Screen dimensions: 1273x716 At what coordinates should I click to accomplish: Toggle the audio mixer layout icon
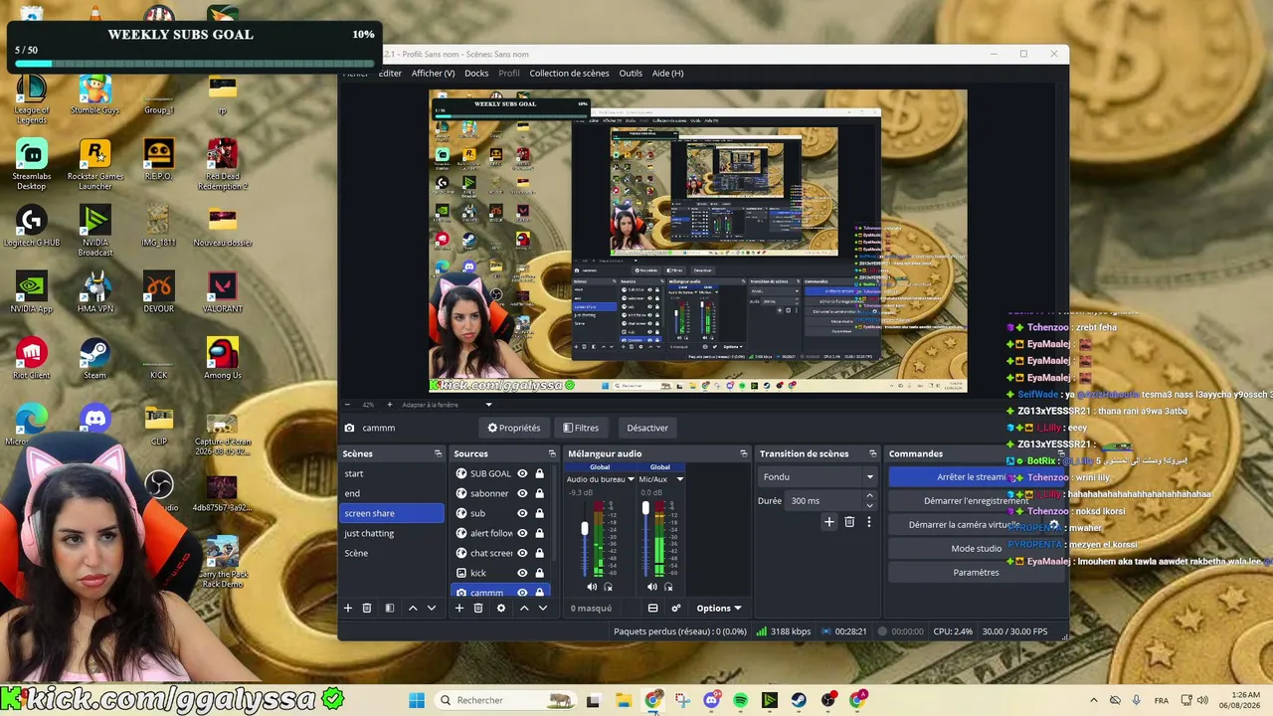coord(652,608)
